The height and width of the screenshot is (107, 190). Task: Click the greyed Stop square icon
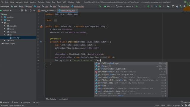(164, 7)
